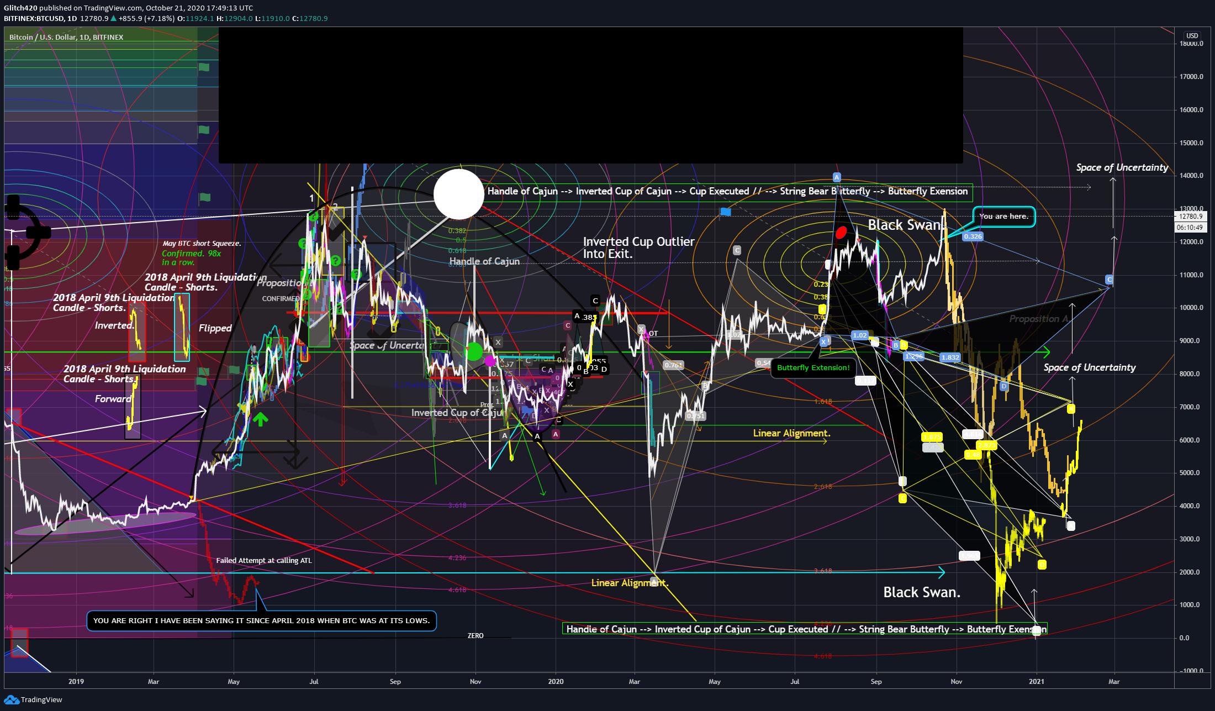
Task: Open the 'You are here.' callout
Action: [1004, 217]
